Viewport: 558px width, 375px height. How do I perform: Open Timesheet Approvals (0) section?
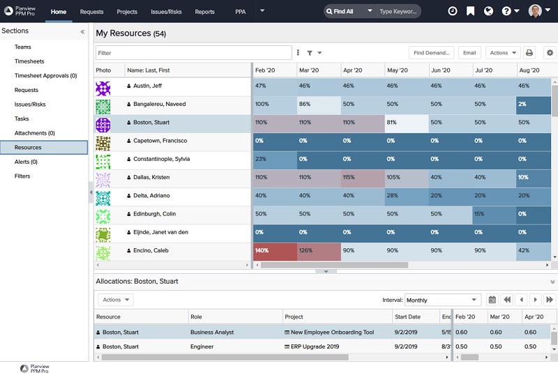[x=45, y=75]
